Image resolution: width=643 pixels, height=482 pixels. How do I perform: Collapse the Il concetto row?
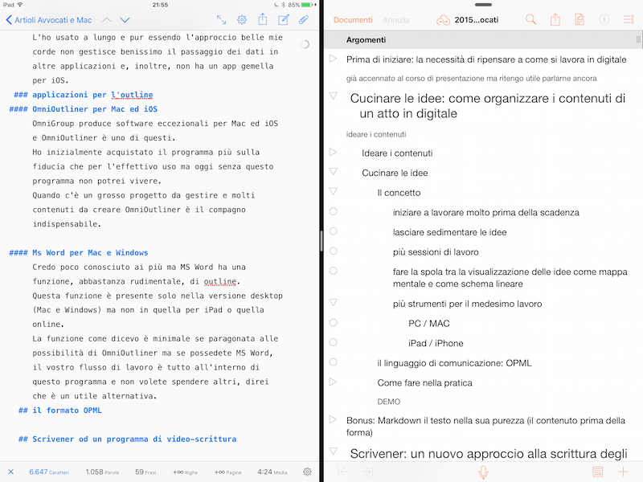(334, 191)
